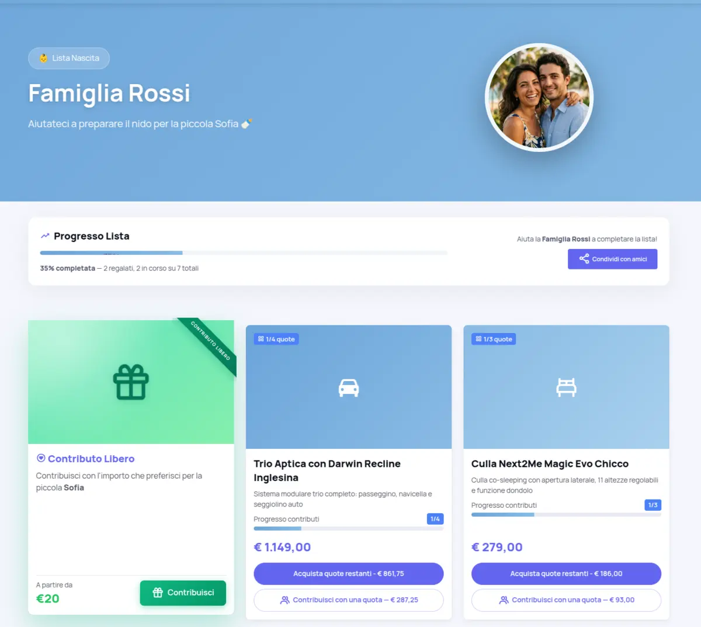
Task: Open the Contributo Libero title link
Action: [91, 459]
